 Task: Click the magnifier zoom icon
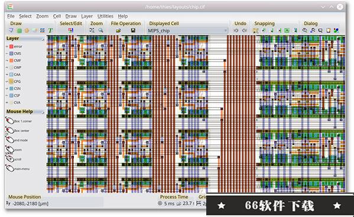click(x=100, y=30)
